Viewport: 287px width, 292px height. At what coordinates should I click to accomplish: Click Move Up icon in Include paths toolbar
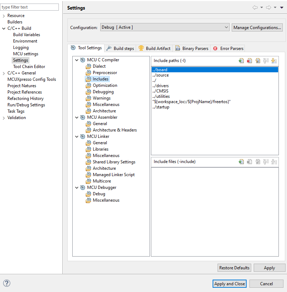[x=266, y=61]
